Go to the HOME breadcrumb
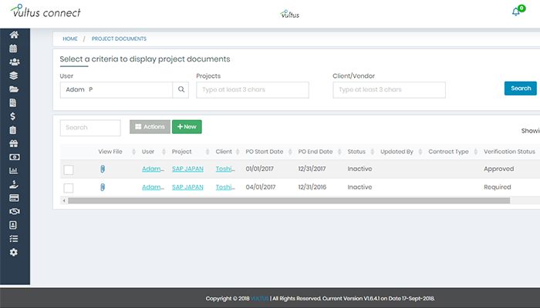This screenshot has height=308, width=540. pos(70,38)
